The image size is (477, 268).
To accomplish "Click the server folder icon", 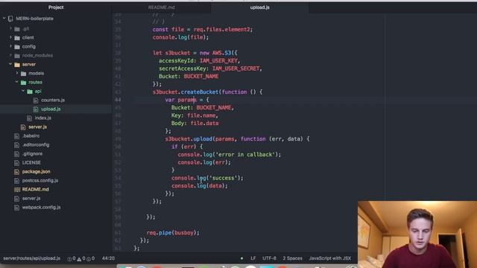I will 17,65.
